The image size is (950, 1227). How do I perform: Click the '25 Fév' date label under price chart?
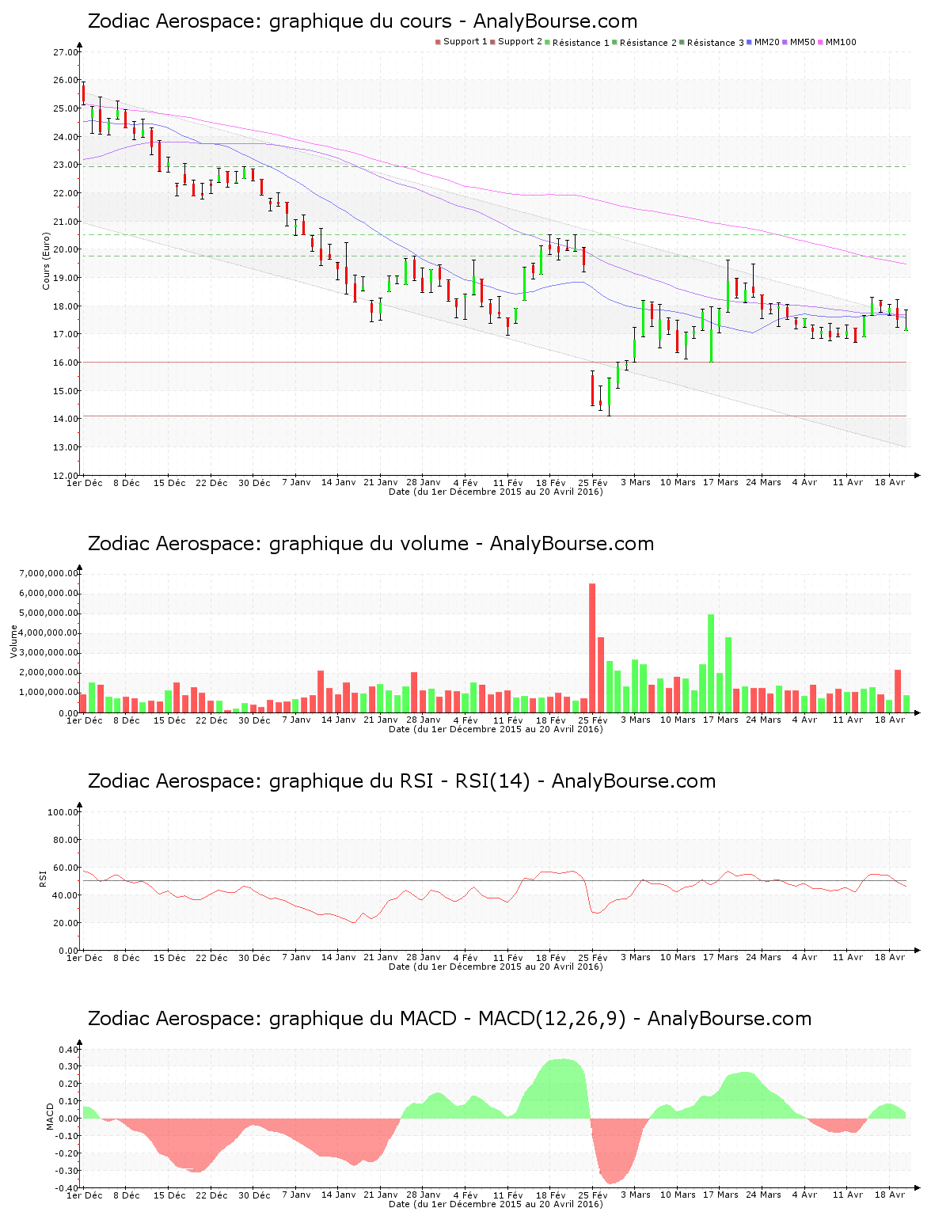pos(593,482)
